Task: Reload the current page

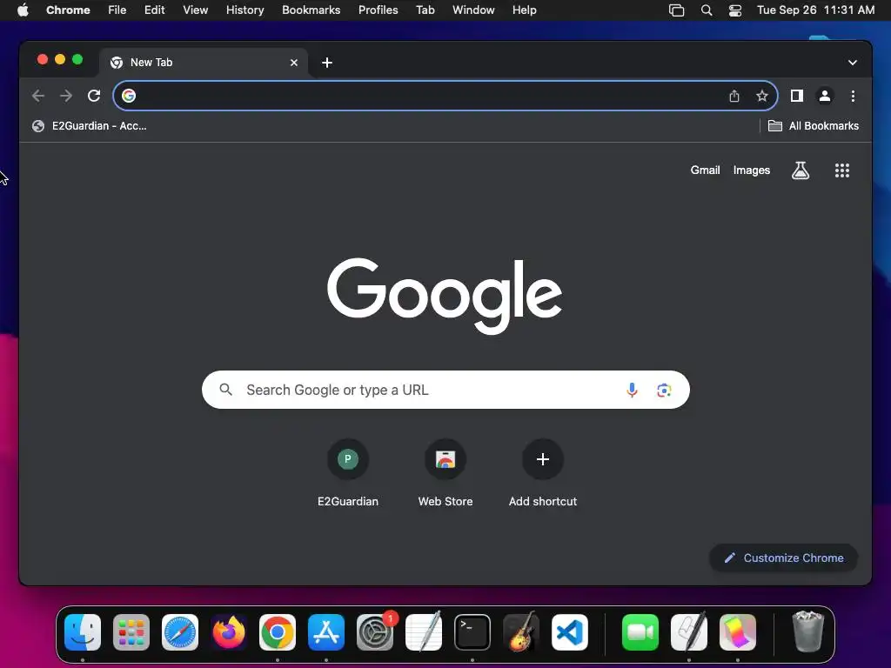Action: pyautogui.click(x=94, y=96)
